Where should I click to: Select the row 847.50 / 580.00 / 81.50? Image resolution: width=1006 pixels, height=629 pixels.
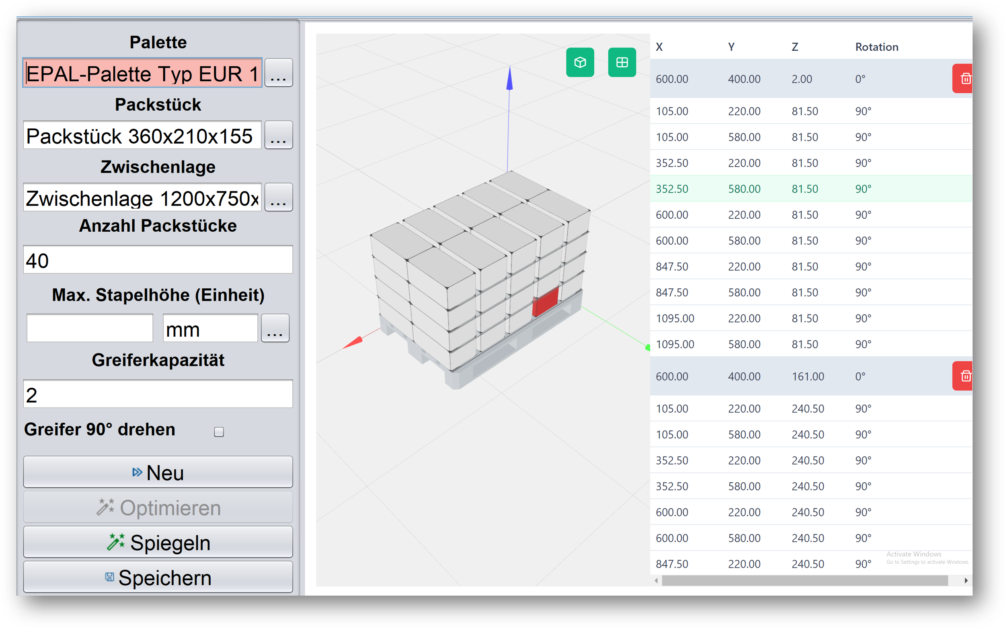click(811, 292)
